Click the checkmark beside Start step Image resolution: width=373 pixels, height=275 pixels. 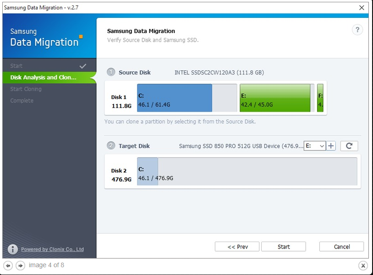(83, 66)
